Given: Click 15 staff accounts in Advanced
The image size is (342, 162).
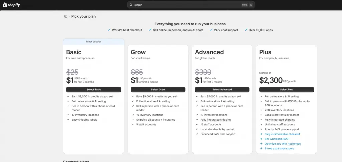Looking at the screenshot, I should coord(211,125).
